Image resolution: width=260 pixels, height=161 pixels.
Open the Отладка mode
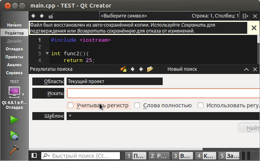click(14, 49)
